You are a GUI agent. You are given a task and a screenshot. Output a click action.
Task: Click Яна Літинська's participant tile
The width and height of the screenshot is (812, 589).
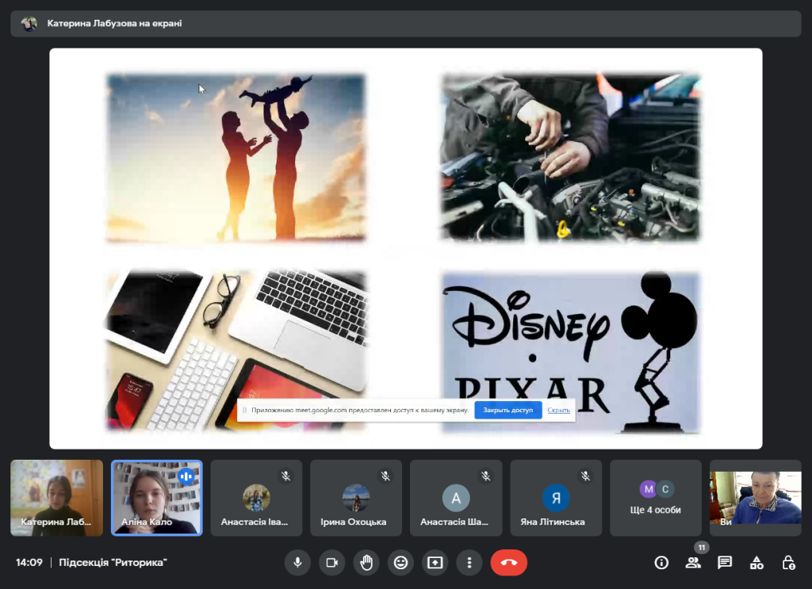pyautogui.click(x=556, y=498)
